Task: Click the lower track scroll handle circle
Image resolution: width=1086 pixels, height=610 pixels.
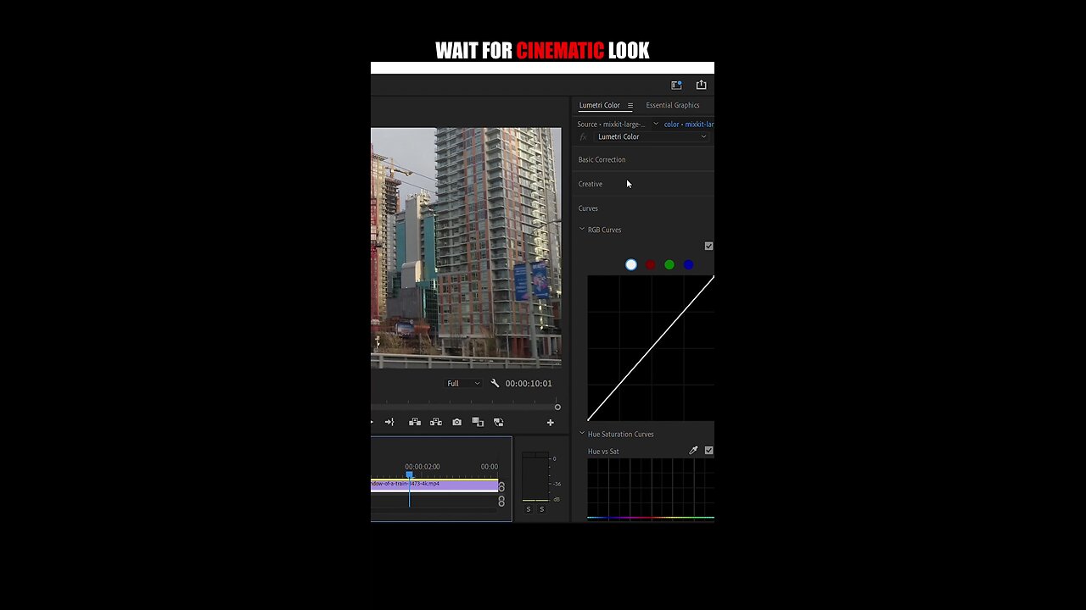Action: pos(501,502)
